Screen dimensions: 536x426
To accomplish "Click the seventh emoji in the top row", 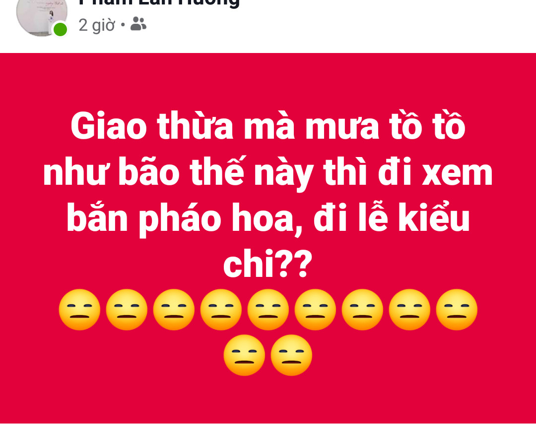I will pyautogui.click(x=362, y=310).
